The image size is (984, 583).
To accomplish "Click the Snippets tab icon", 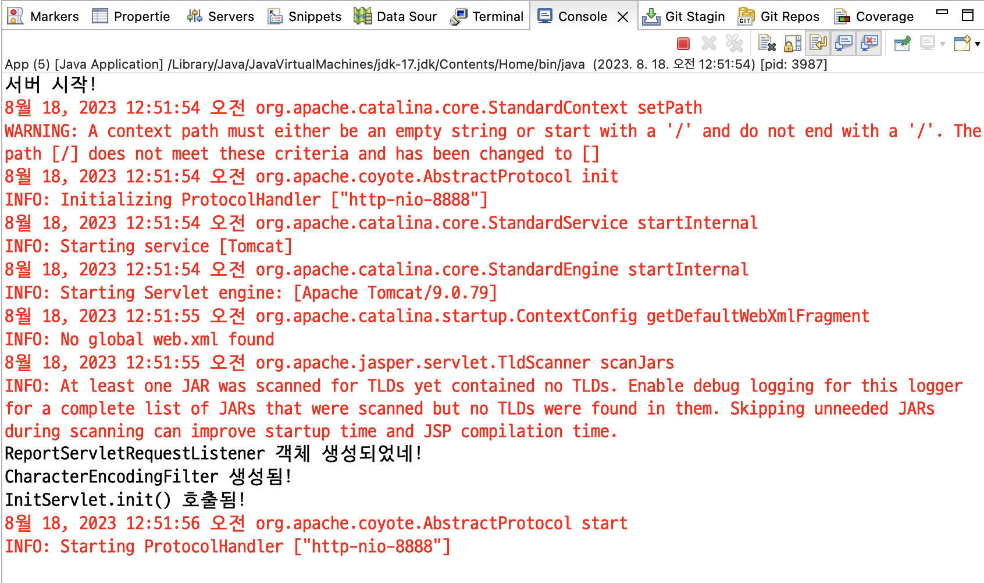I will [275, 16].
